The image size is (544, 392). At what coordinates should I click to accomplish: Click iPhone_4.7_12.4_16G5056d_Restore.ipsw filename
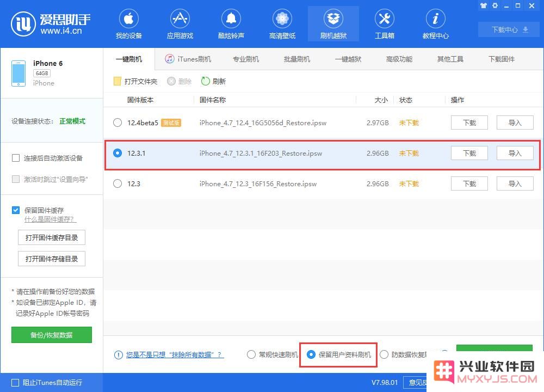click(x=263, y=122)
